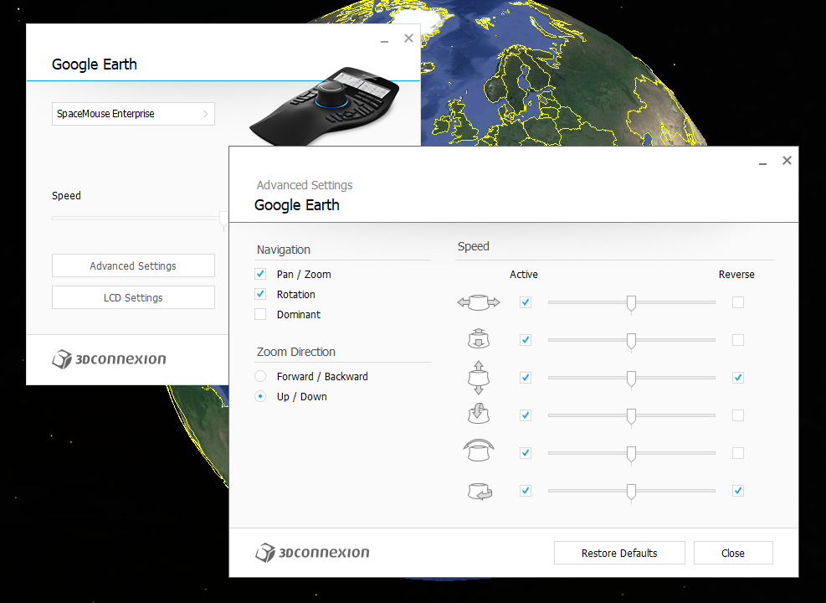Screen dimensions: 826x603
Task: Click the Reverse column label
Action: (736, 275)
